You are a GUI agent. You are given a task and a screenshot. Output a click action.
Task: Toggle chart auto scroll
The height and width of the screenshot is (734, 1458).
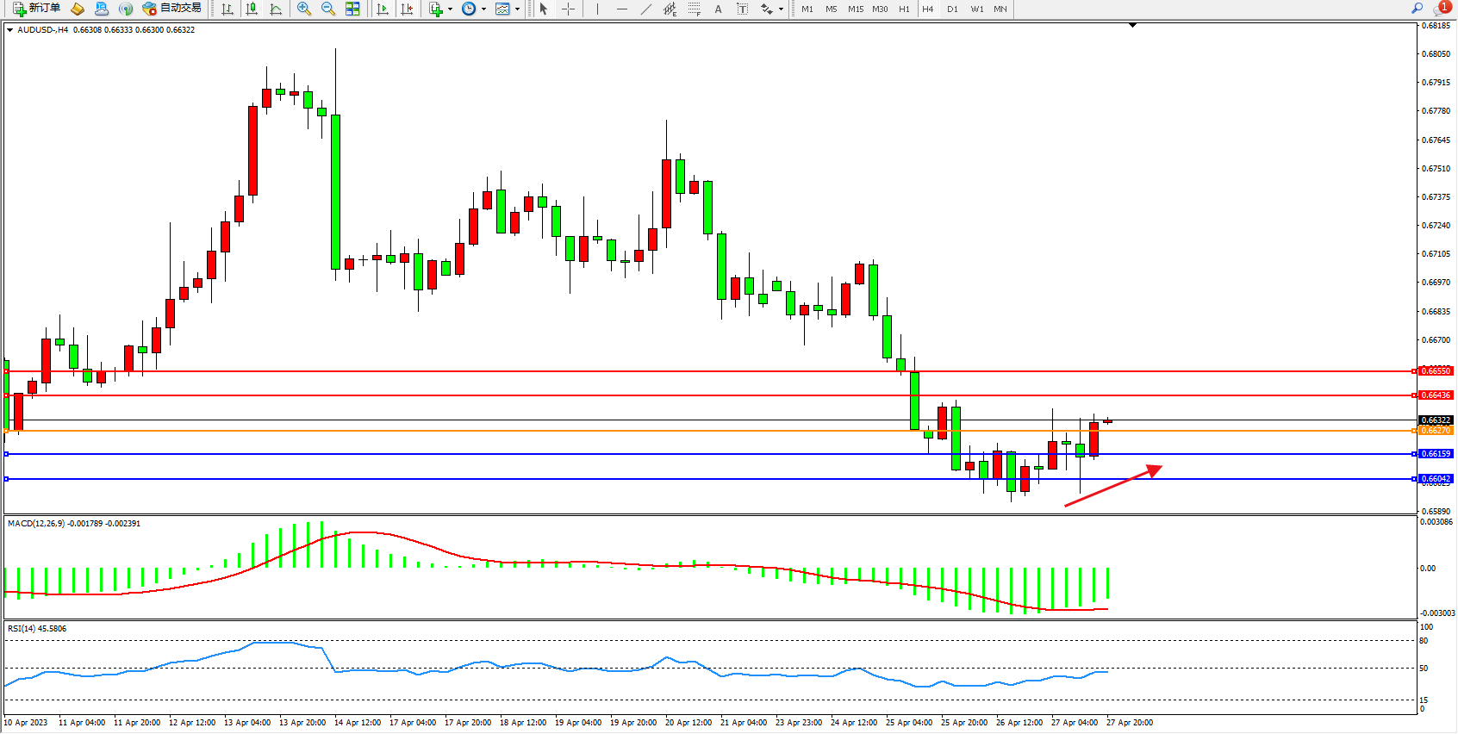[383, 9]
